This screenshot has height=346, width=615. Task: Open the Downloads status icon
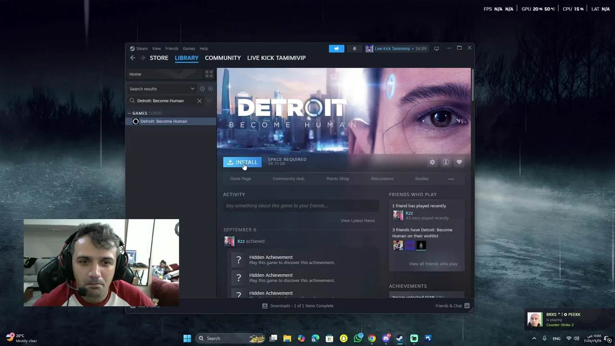tap(265, 306)
